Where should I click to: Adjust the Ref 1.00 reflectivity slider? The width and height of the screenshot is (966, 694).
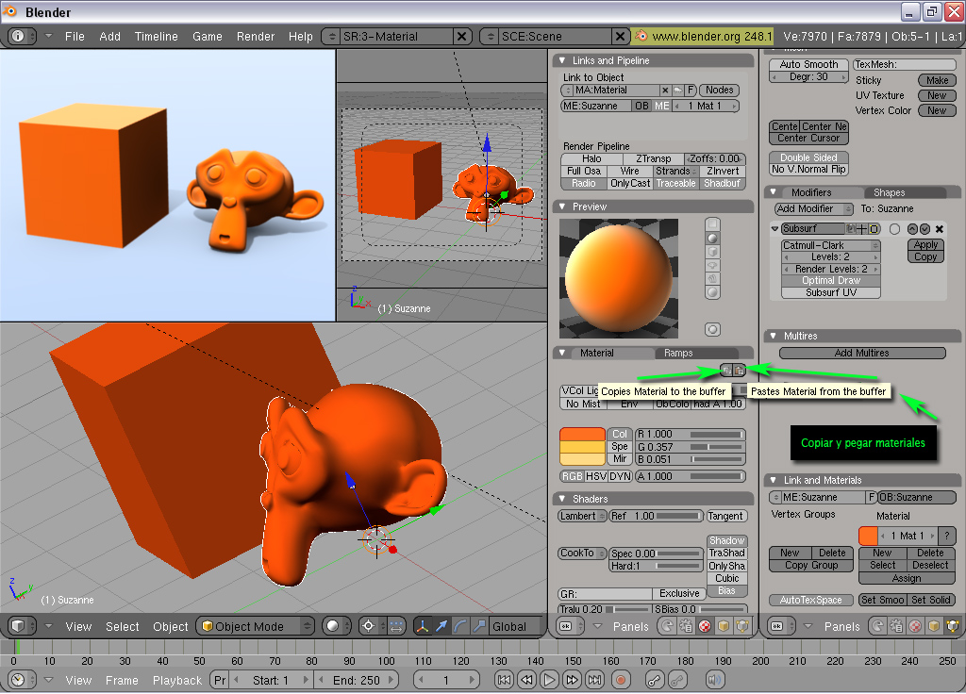pyautogui.click(x=656, y=517)
